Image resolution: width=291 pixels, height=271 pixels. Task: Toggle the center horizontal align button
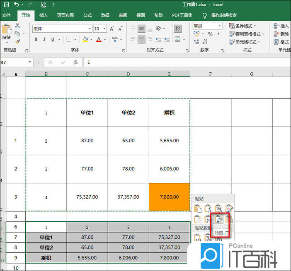[141, 39]
